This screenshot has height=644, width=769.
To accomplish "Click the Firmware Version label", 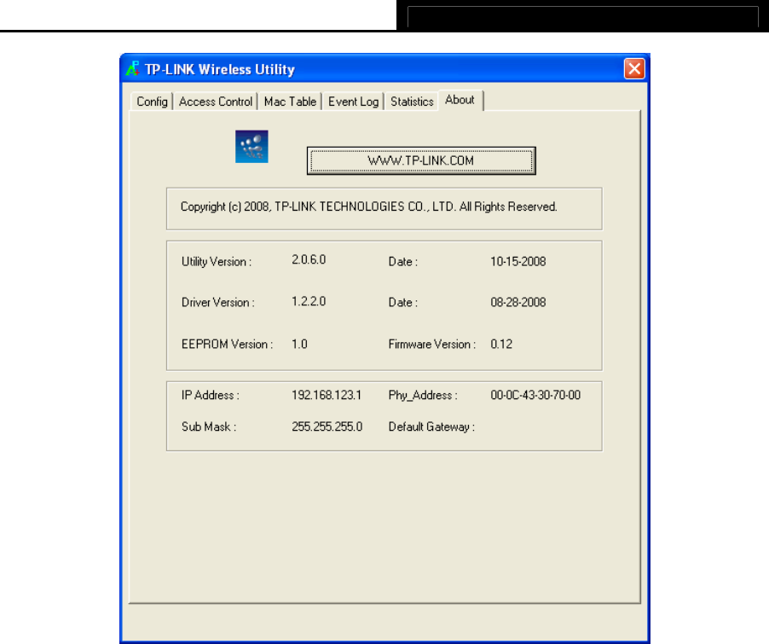I will [x=432, y=344].
